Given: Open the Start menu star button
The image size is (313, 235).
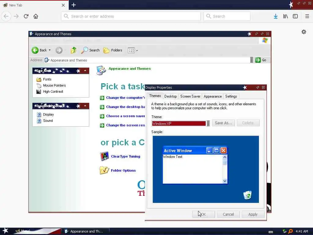Looking at the screenshot, I should [x=5, y=231].
